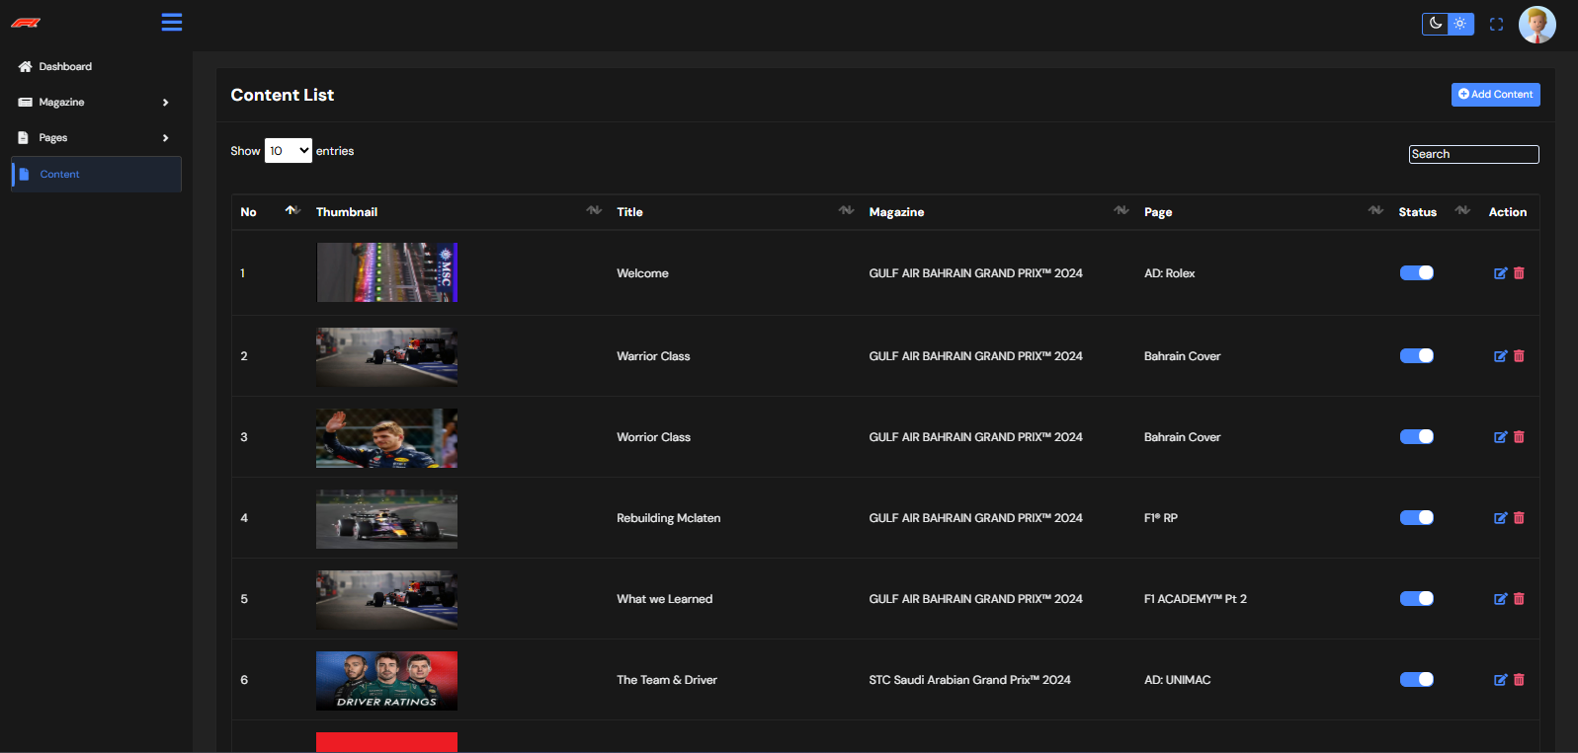Delete the Warrior Class entry
1578x753 pixels.
[1519, 356]
